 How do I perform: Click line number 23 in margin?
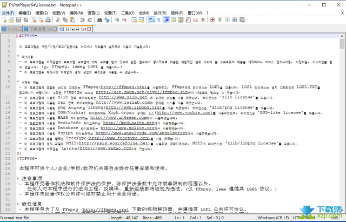coord(8,158)
